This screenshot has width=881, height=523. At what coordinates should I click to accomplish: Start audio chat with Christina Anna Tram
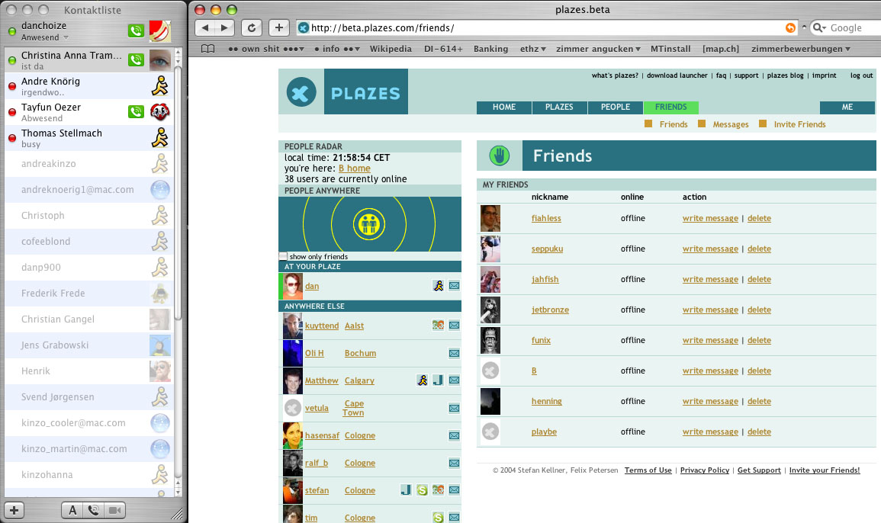[136, 59]
